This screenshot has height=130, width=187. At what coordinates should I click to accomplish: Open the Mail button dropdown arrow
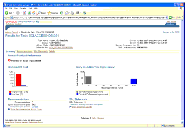(69, 13)
